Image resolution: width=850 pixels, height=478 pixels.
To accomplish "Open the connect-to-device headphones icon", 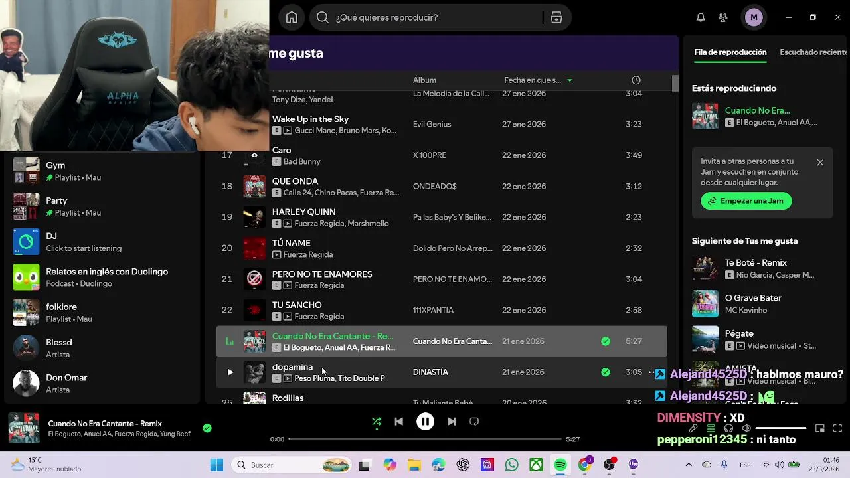I will click(728, 428).
